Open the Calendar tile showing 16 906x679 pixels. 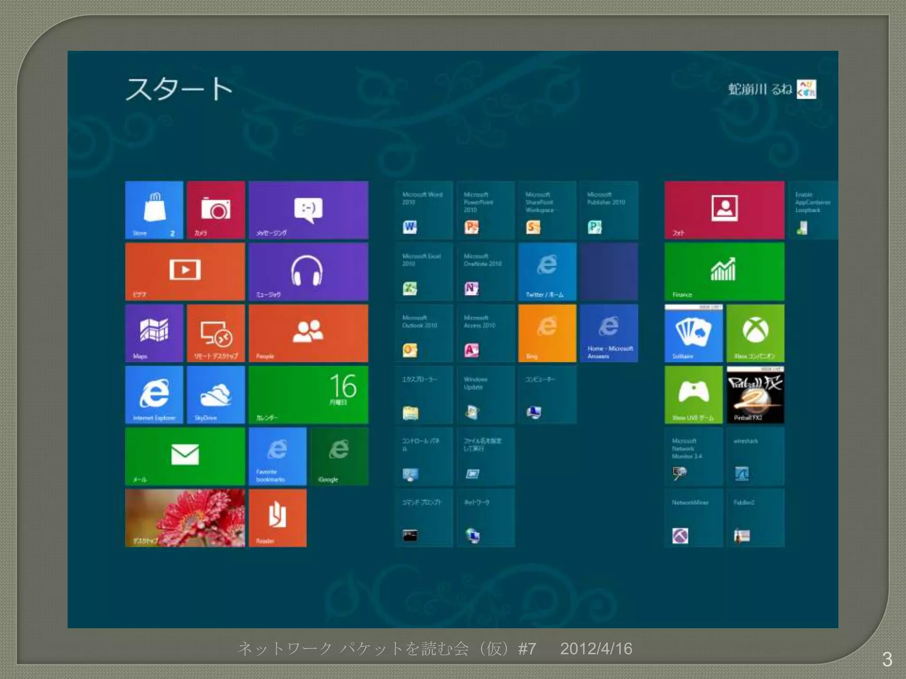(308, 394)
